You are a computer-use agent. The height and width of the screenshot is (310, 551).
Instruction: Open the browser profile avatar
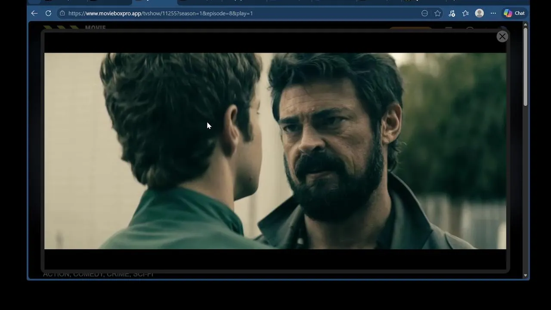(479, 13)
